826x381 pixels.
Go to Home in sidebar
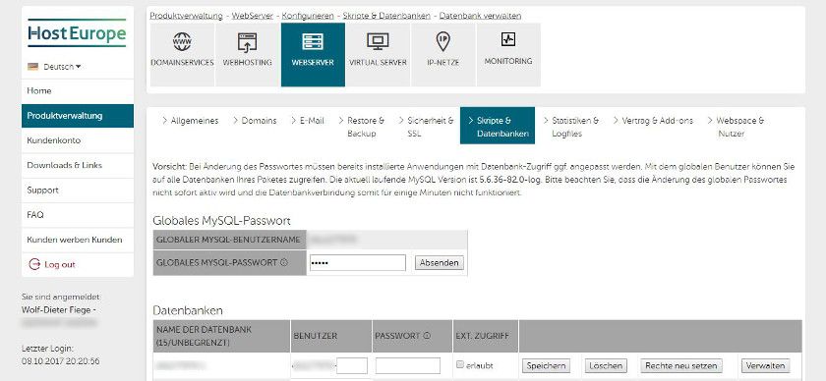(x=78, y=91)
